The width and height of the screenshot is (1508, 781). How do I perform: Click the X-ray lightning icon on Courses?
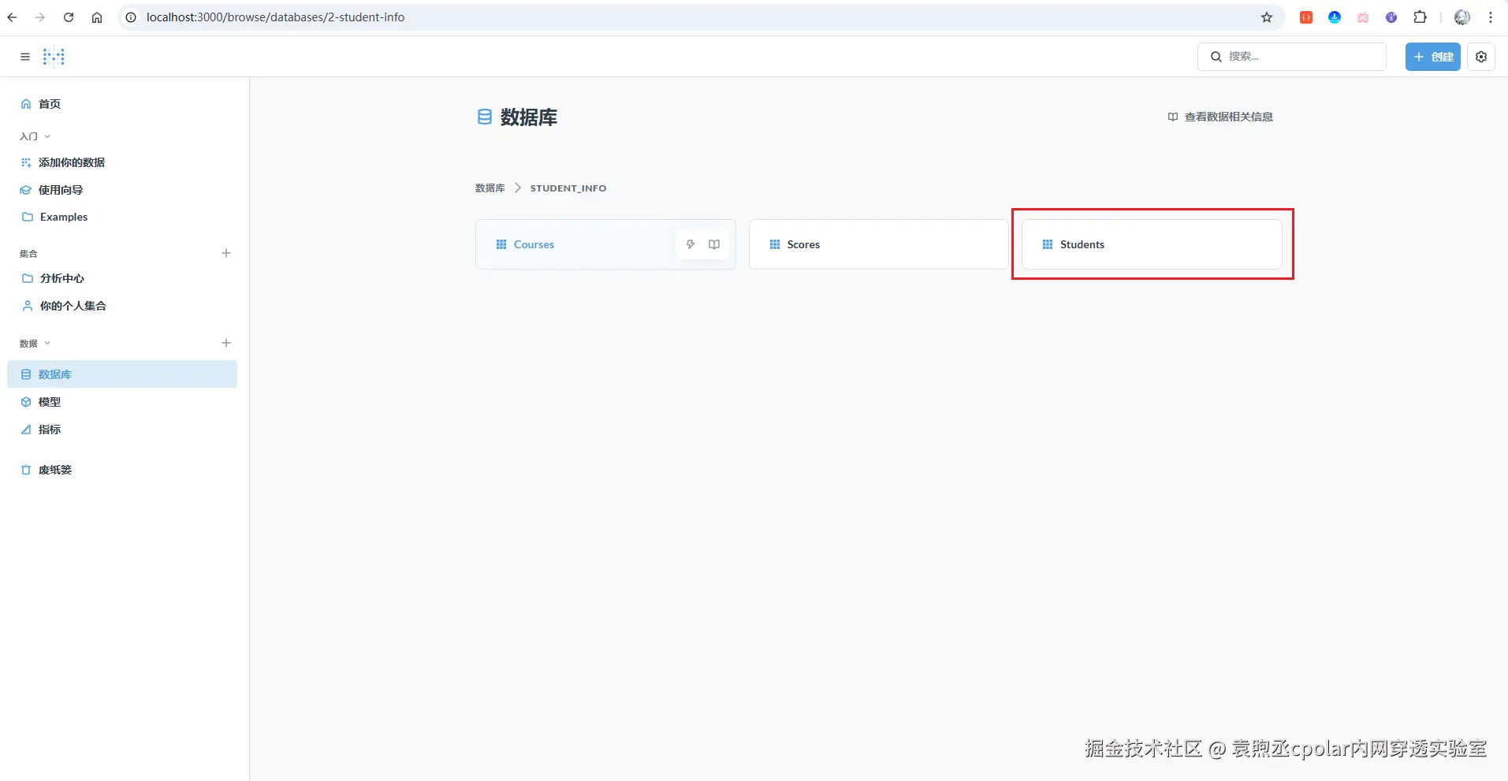(x=691, y=244)
